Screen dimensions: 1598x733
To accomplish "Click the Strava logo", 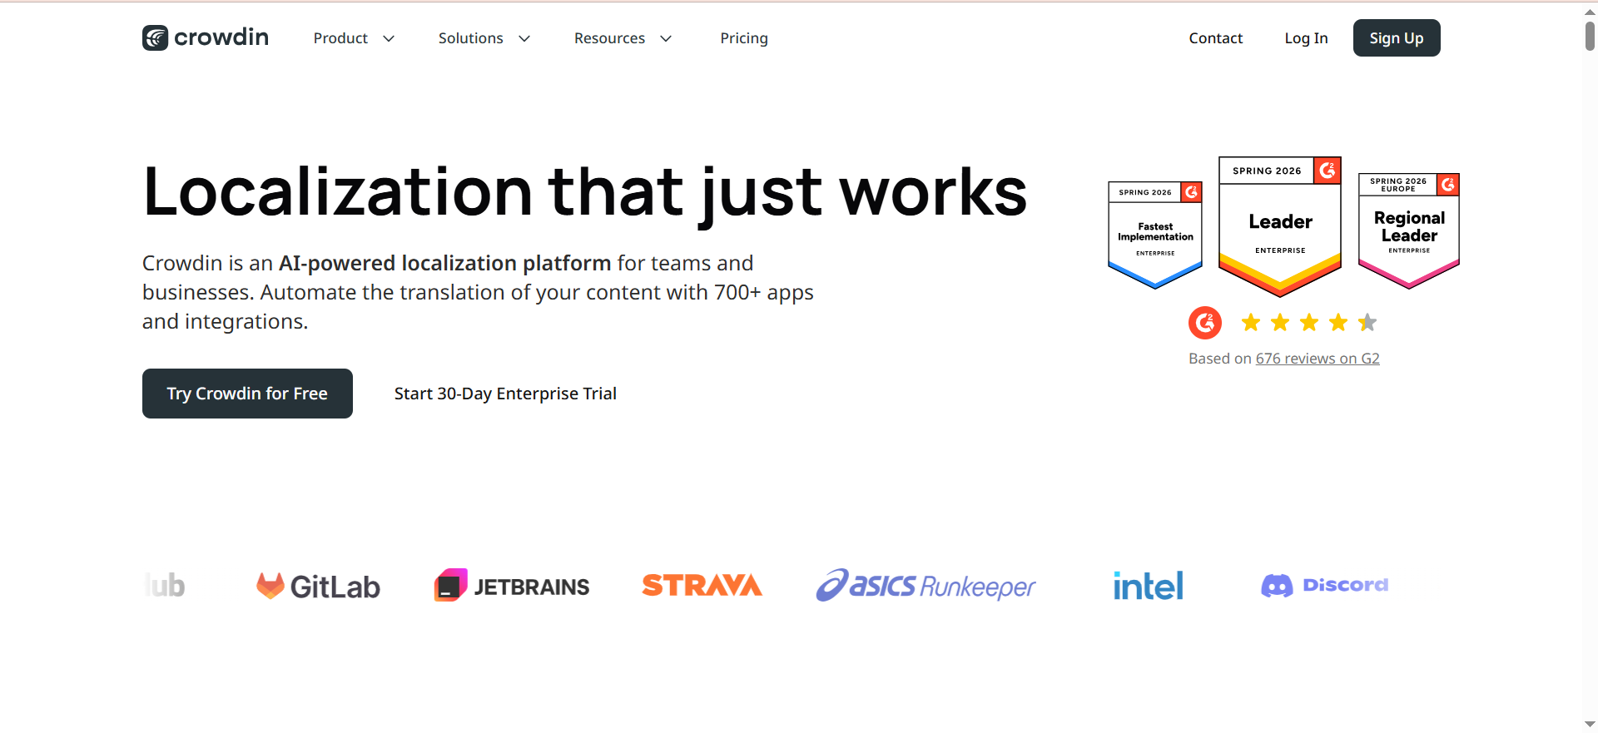I will [702, 586].
